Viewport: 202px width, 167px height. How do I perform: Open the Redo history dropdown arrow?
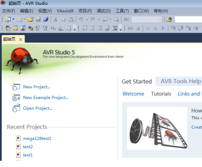(99, 20)
